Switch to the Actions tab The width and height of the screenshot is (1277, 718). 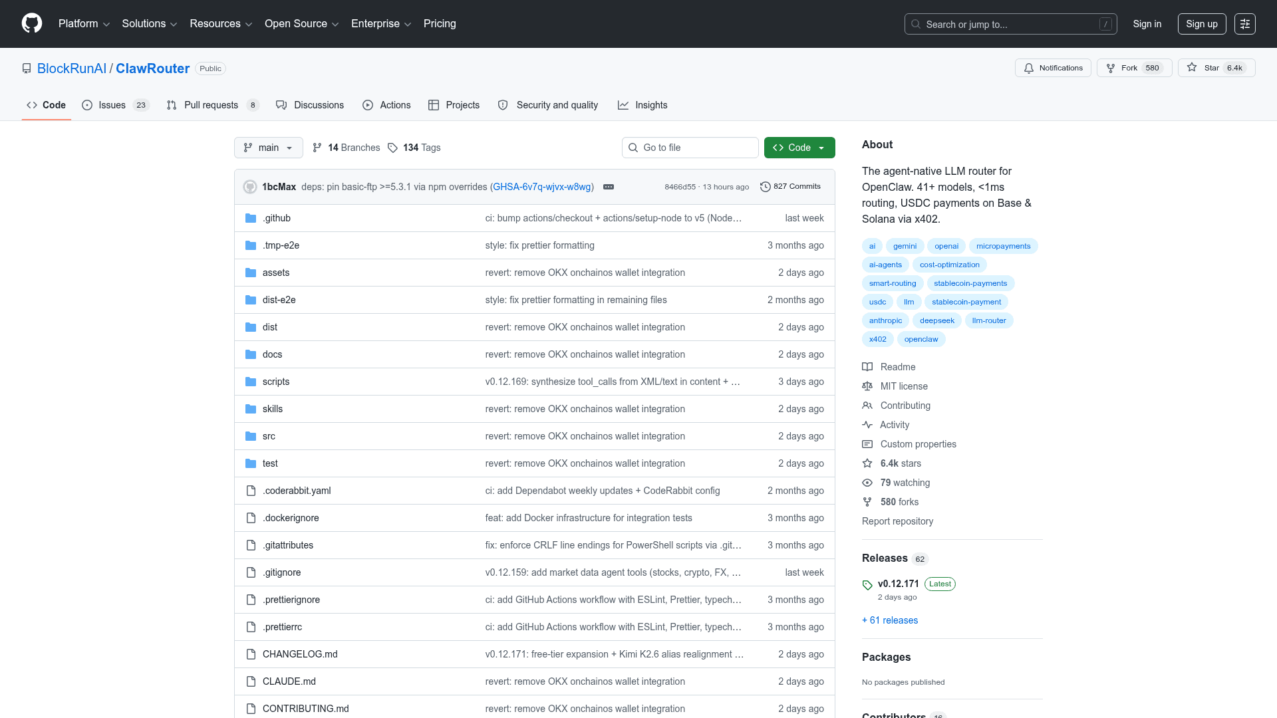click(386, 105)
